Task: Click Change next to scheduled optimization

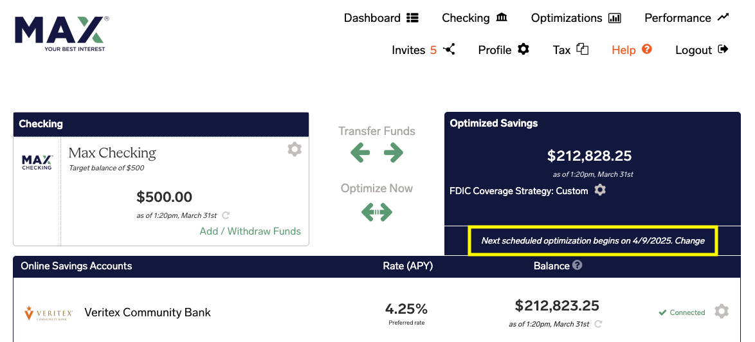Action: tap(689, 240)
